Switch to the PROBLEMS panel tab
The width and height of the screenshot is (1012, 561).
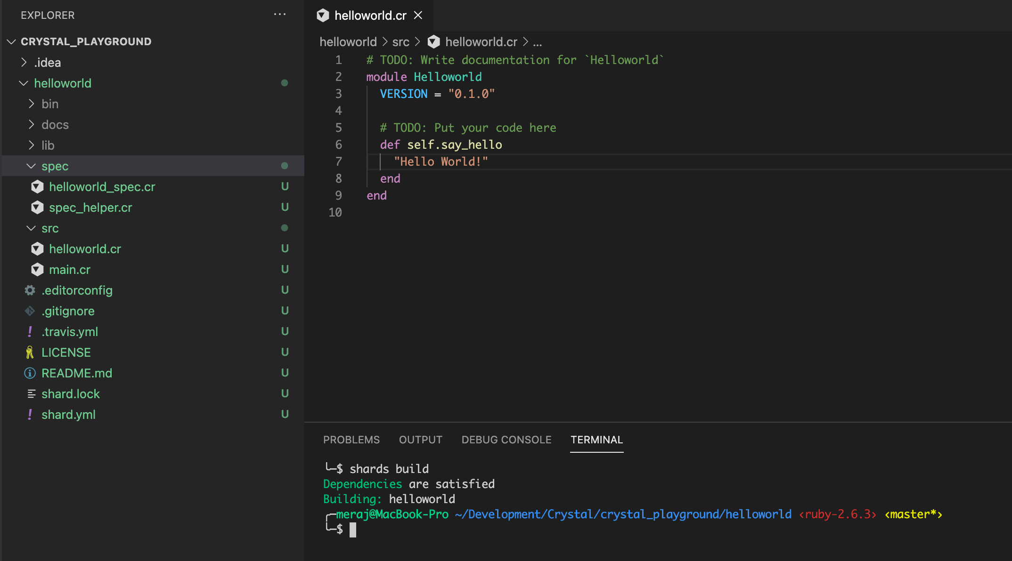[351, 440]
